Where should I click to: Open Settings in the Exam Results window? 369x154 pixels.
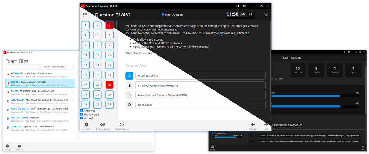[x=212, y=148]
